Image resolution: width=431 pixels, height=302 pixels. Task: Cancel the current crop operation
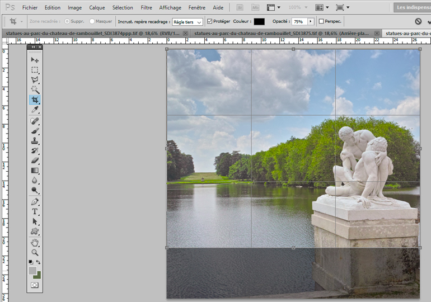tap(418, 21)
